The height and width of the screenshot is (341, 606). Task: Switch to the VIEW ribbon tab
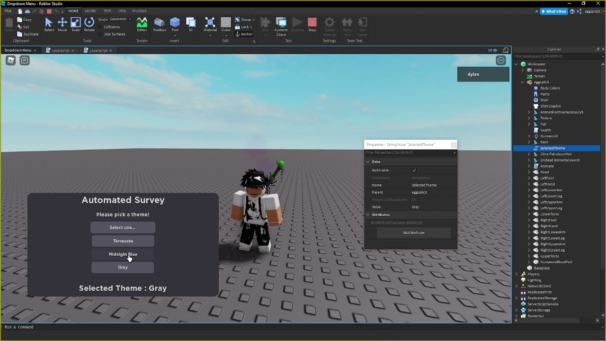(x=122, y=11)
